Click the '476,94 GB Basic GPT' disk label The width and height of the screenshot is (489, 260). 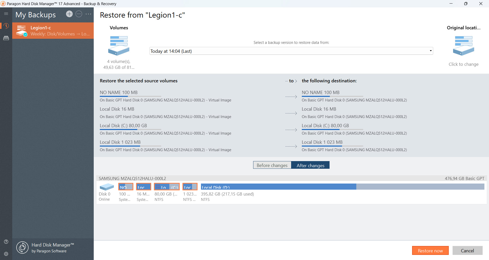coord(465,178)
